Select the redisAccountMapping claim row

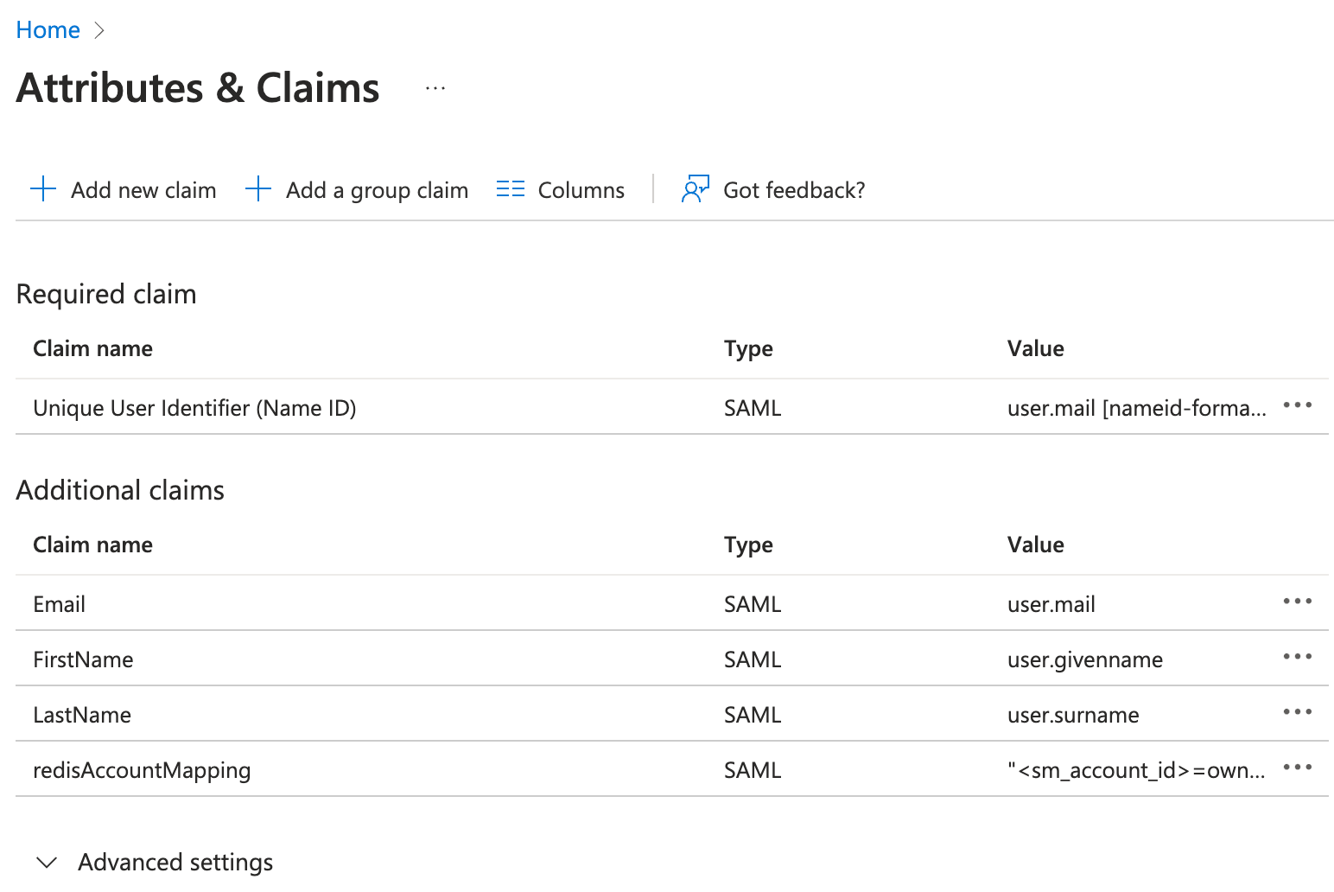pos(142,770)
